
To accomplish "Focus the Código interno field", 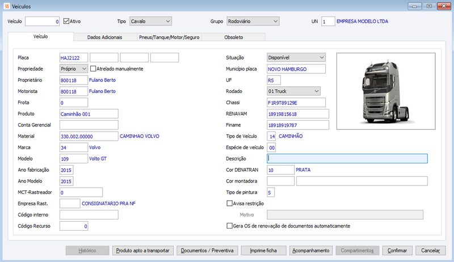I will [x=89, y=214].
